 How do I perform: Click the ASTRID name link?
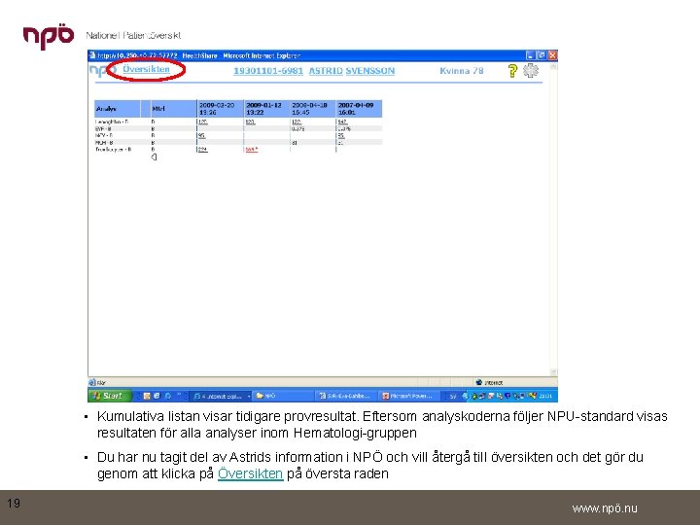(326, 71)
